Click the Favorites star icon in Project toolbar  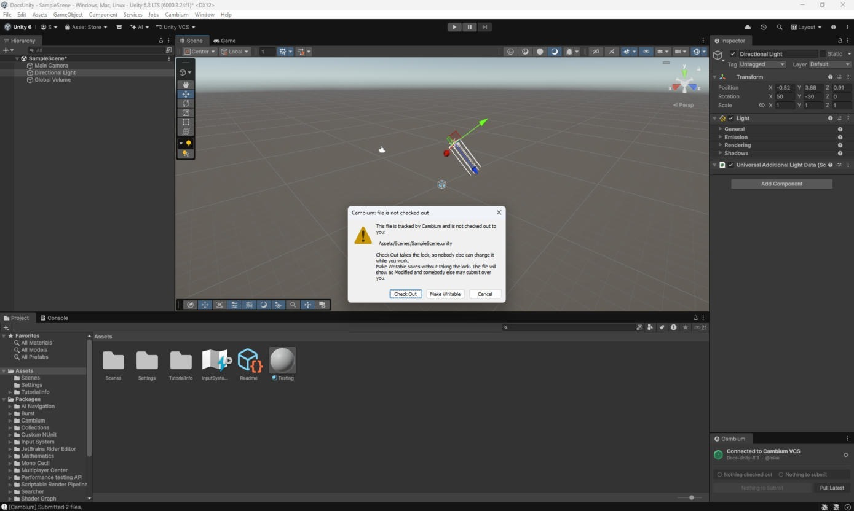tap(686, 327)
